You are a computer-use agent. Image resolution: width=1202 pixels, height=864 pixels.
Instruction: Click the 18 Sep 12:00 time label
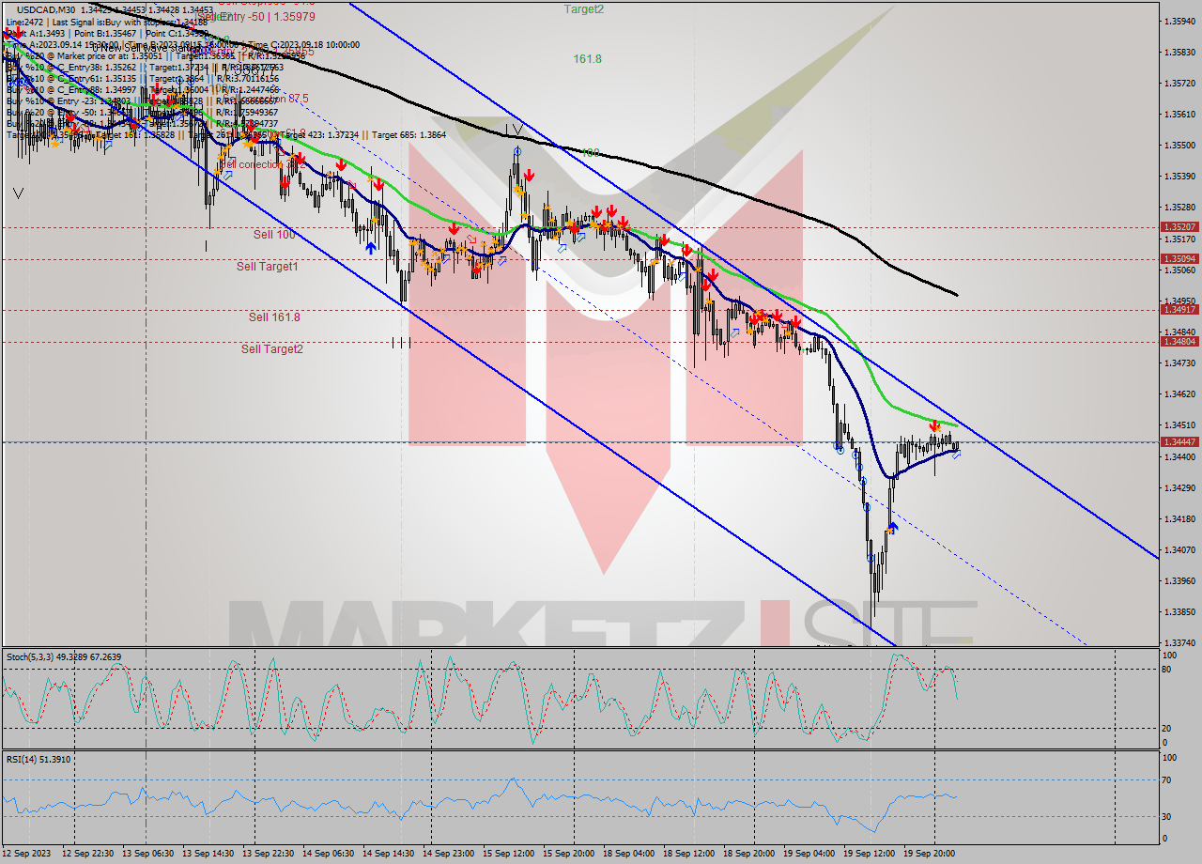(689, 854)
